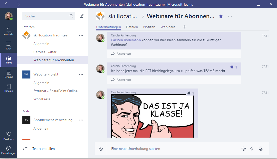The image size is (277, 159).
Task: Click the like thumb on PPT message
Action: 232,67
